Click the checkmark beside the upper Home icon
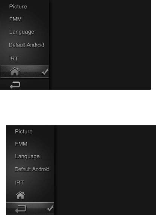Viewport: 156px width, 215px height. click(45, 72)
